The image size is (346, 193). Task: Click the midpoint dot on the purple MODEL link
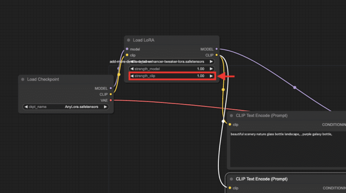coord(295,87)
